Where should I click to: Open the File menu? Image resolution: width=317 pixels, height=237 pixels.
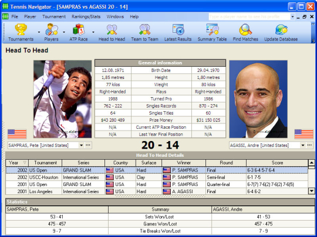pyautogui.click(x=15, y=17)
